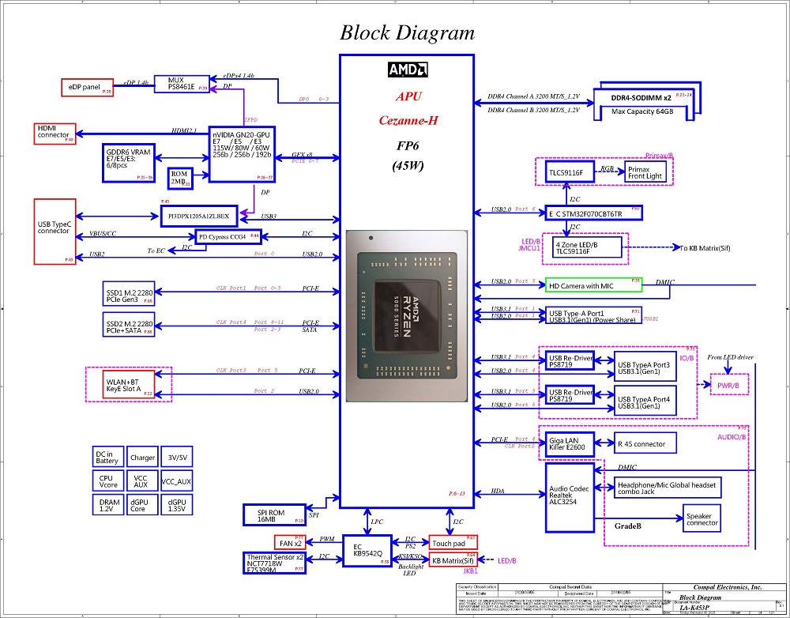Select the ROM 2MB block
This screenshot has width=790, height=618.
[180, 179]
